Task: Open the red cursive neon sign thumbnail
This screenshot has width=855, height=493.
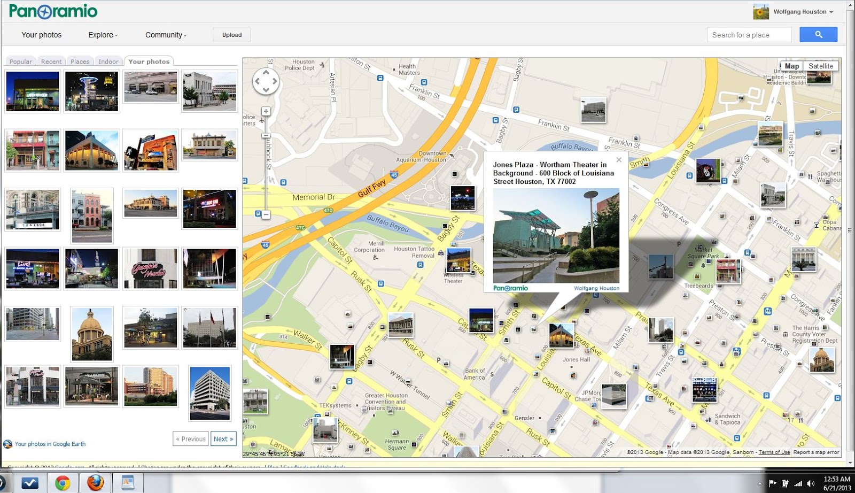Action: point(151,268)
